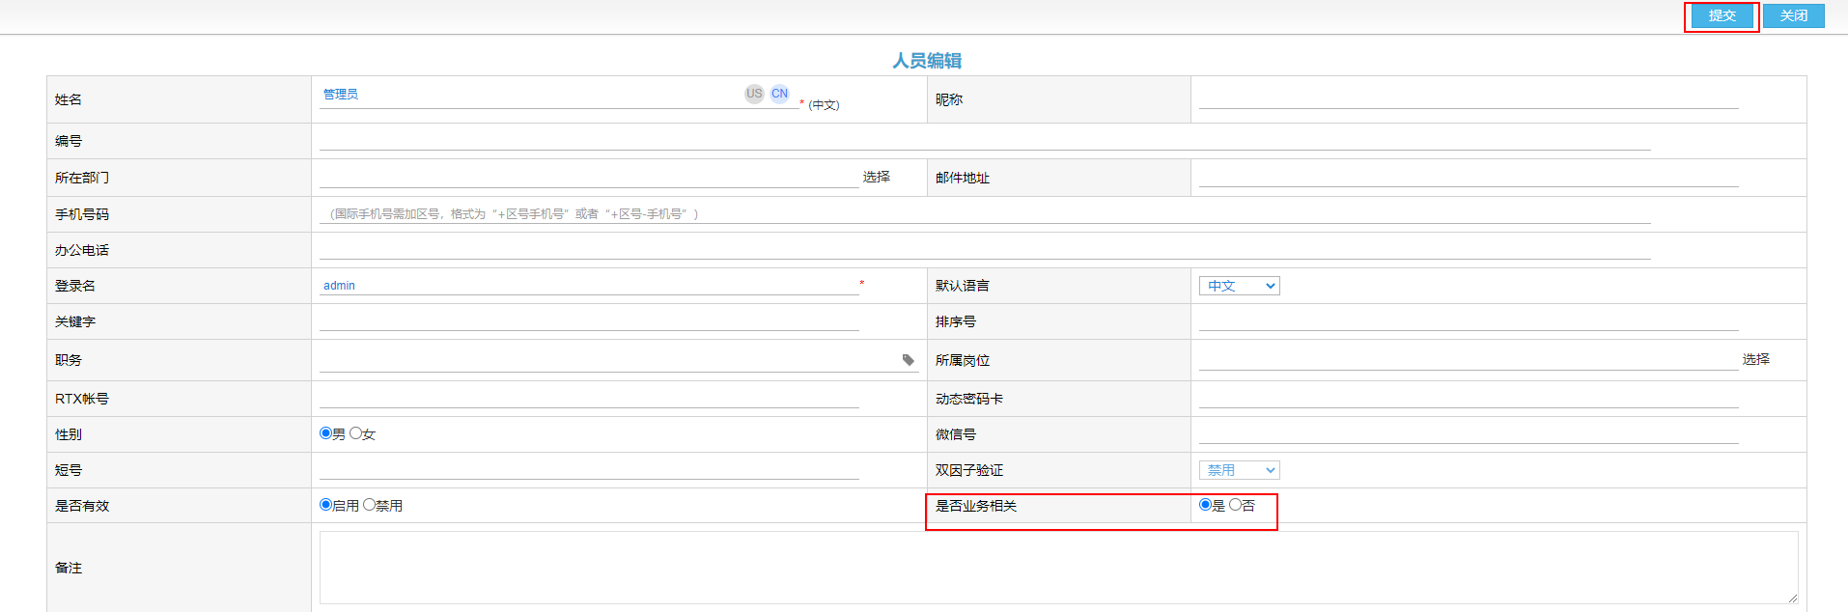The width and height of the screenshot is (1848, 612).
Task: Focus the 昵称 input field
Action: click(x=1469, y=97)
